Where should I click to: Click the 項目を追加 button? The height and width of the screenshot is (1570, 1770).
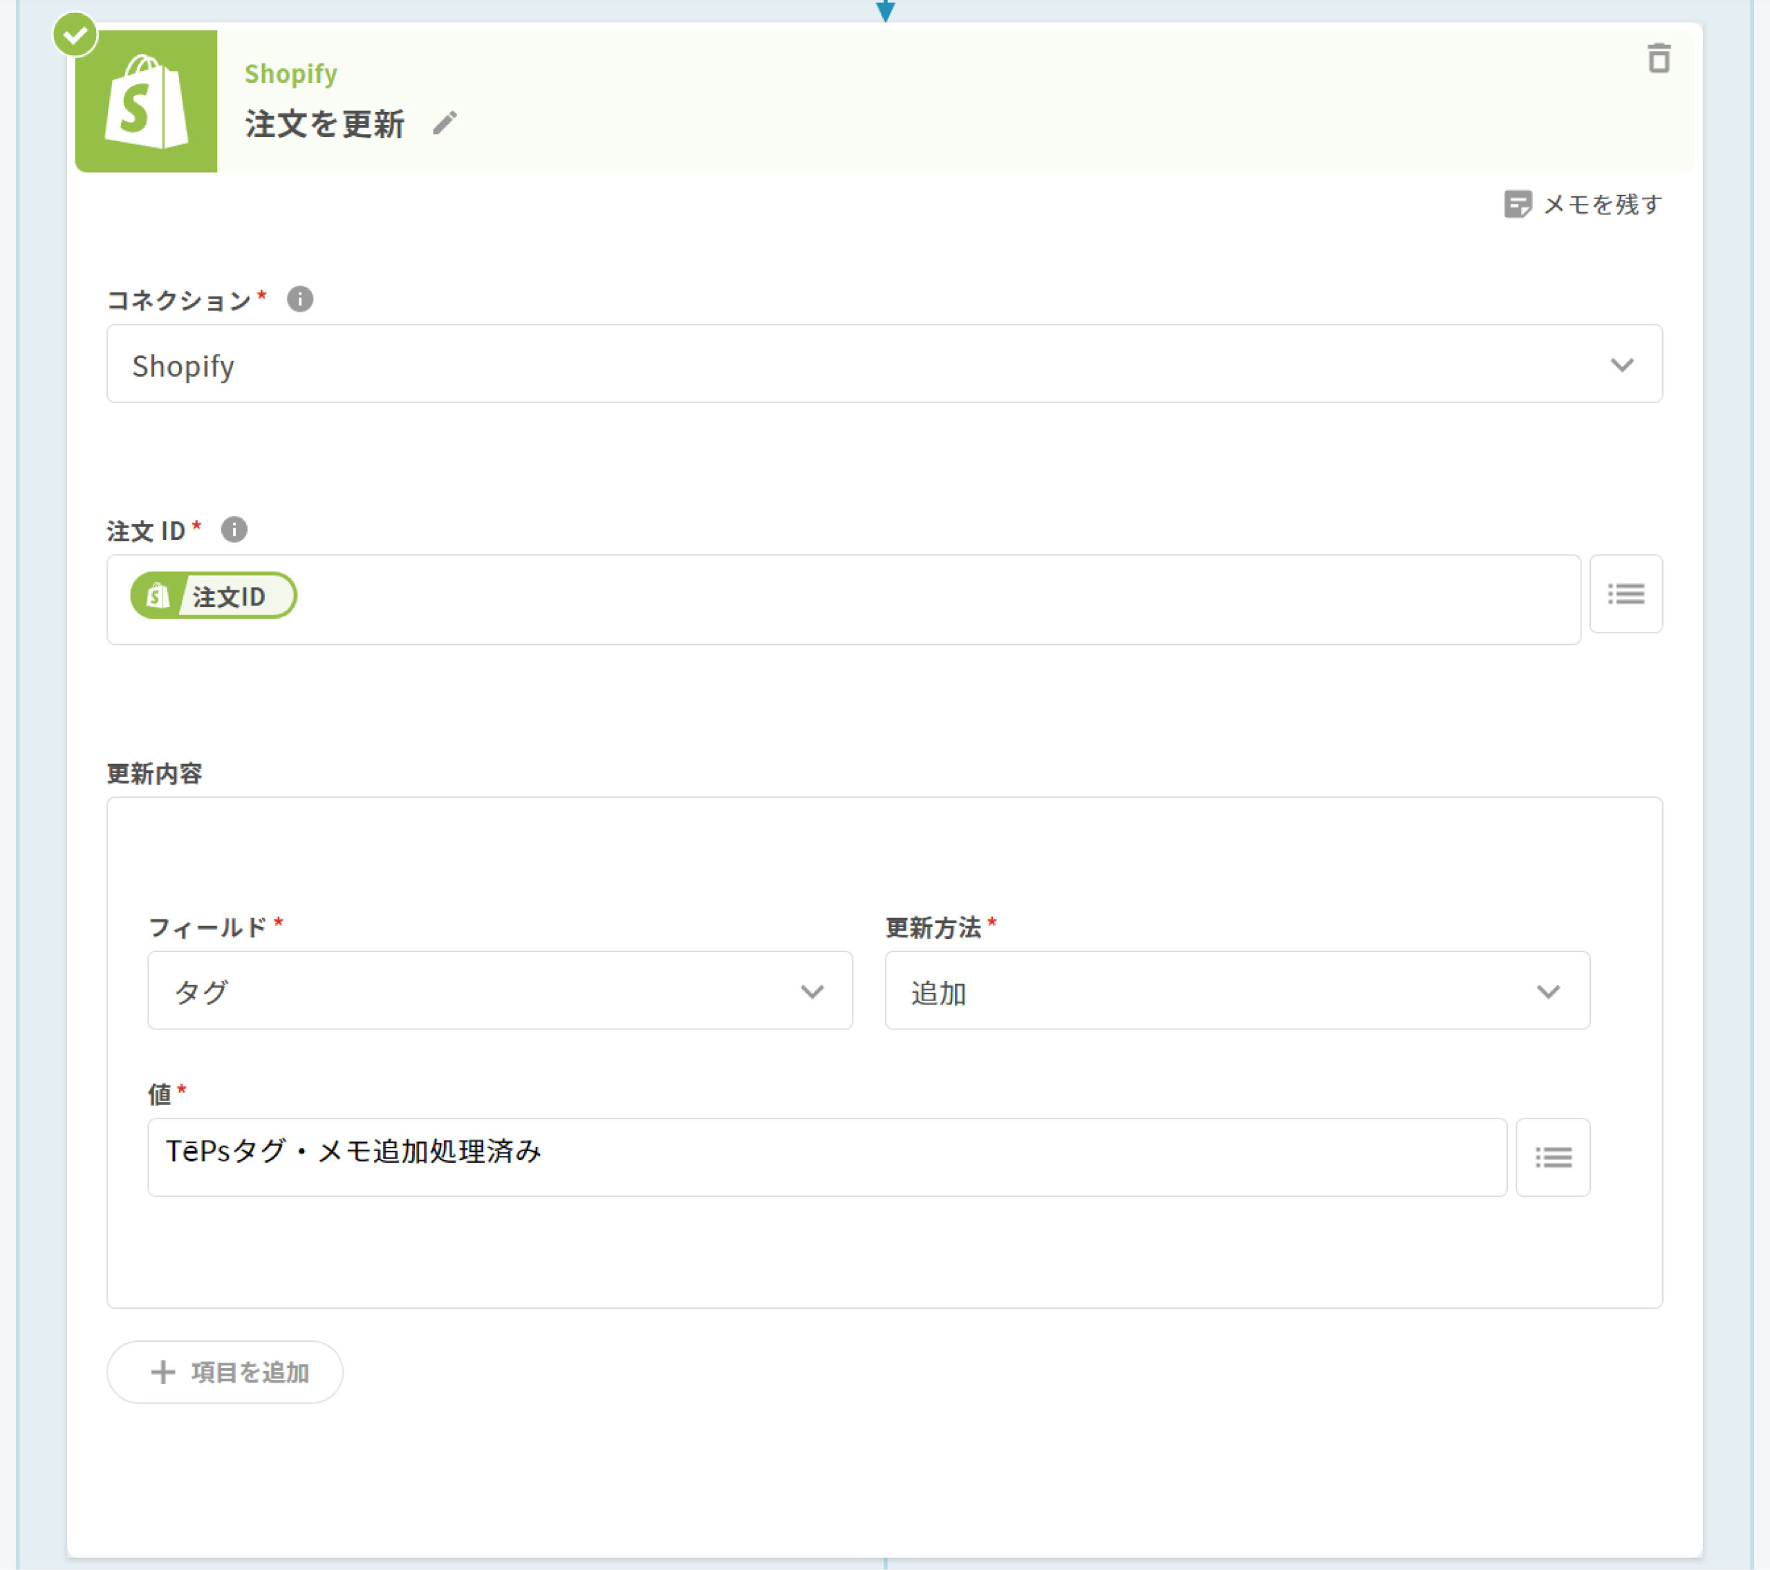[225, 1372]
